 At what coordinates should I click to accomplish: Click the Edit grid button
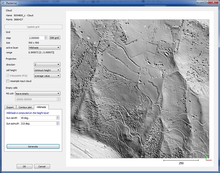(x=55, y=38)
